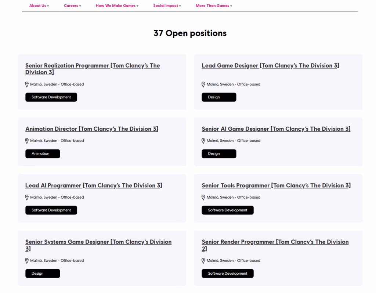Expand the Careers navigation menu
Viewport: 376px width, 293px height.
72,6
